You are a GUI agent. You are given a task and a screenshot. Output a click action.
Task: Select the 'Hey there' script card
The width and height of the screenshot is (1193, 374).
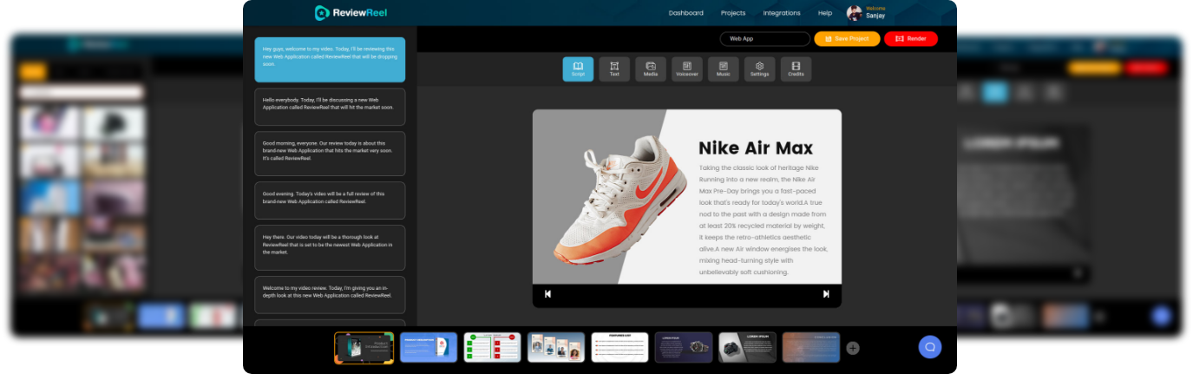click(330, 247)
